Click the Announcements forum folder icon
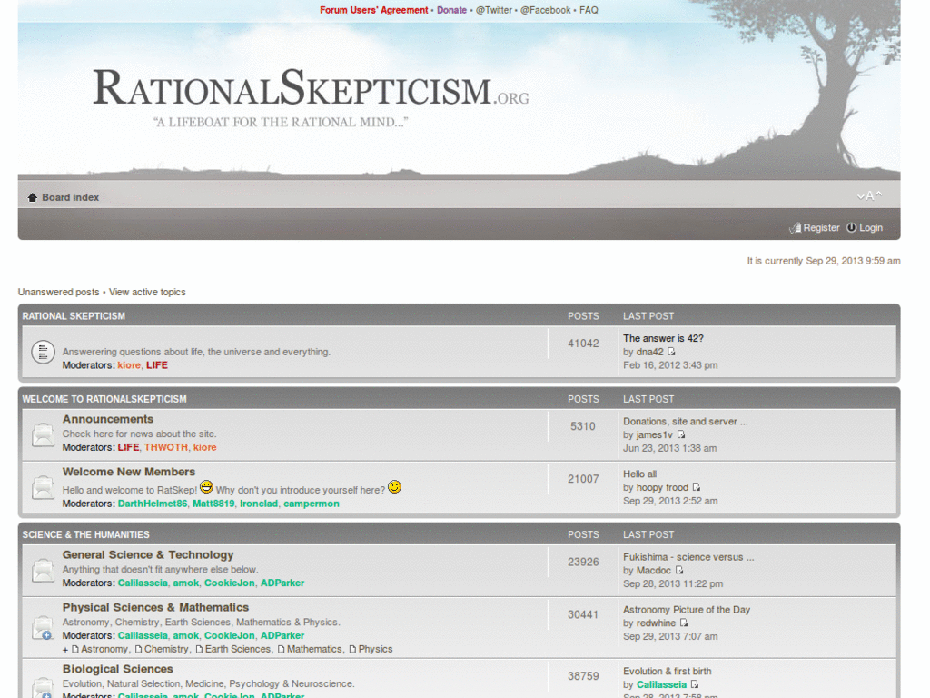Screen dimensions: 930x698 pyautogui.click(x=43, y=434)
